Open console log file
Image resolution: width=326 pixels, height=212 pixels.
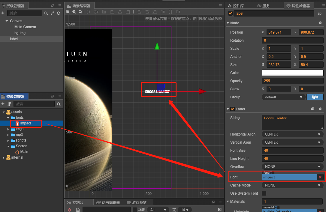pyautogui.click(x=78, y=210)
